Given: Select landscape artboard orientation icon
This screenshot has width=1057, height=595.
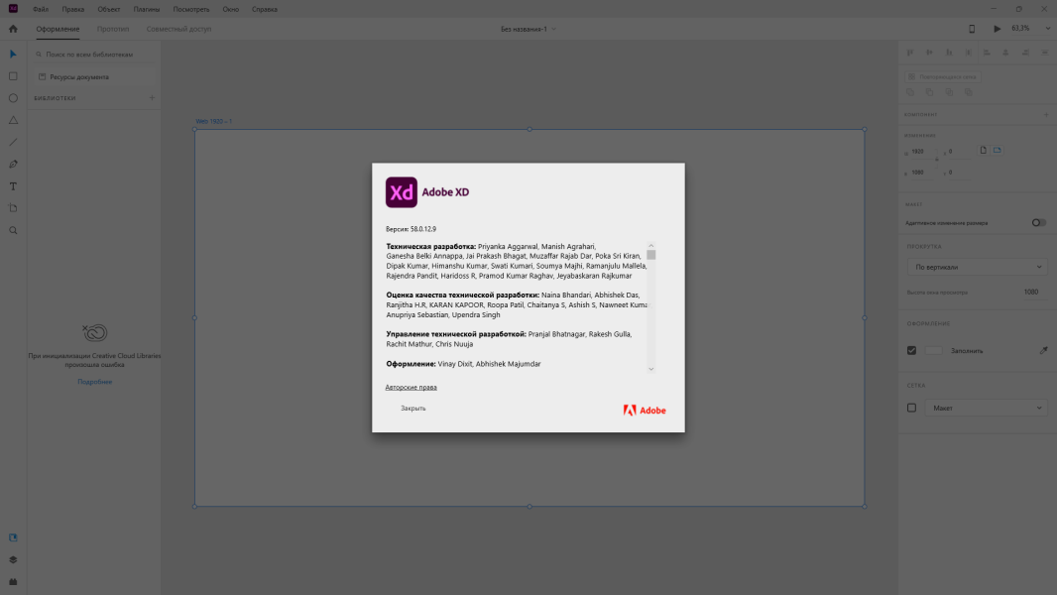Looking at the screenshot, I should click(x=997, y=151).
